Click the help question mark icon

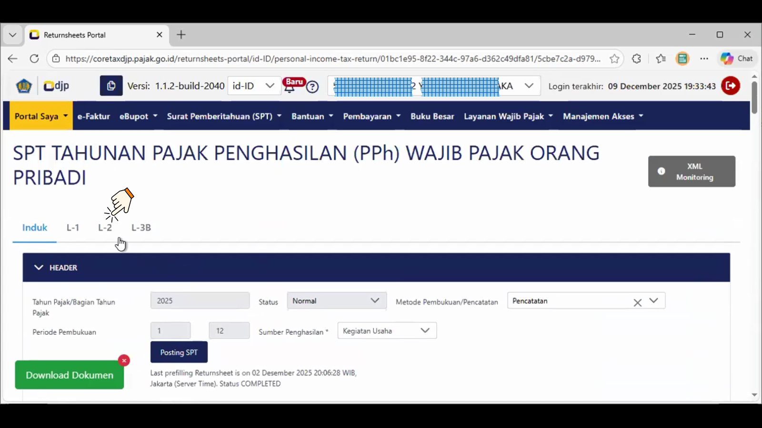click(312, 87)
